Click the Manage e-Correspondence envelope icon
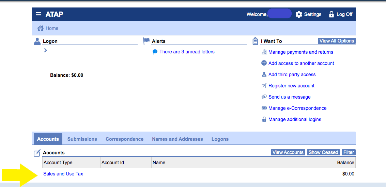Screen dimensions: 386x187 coord(264,108)
